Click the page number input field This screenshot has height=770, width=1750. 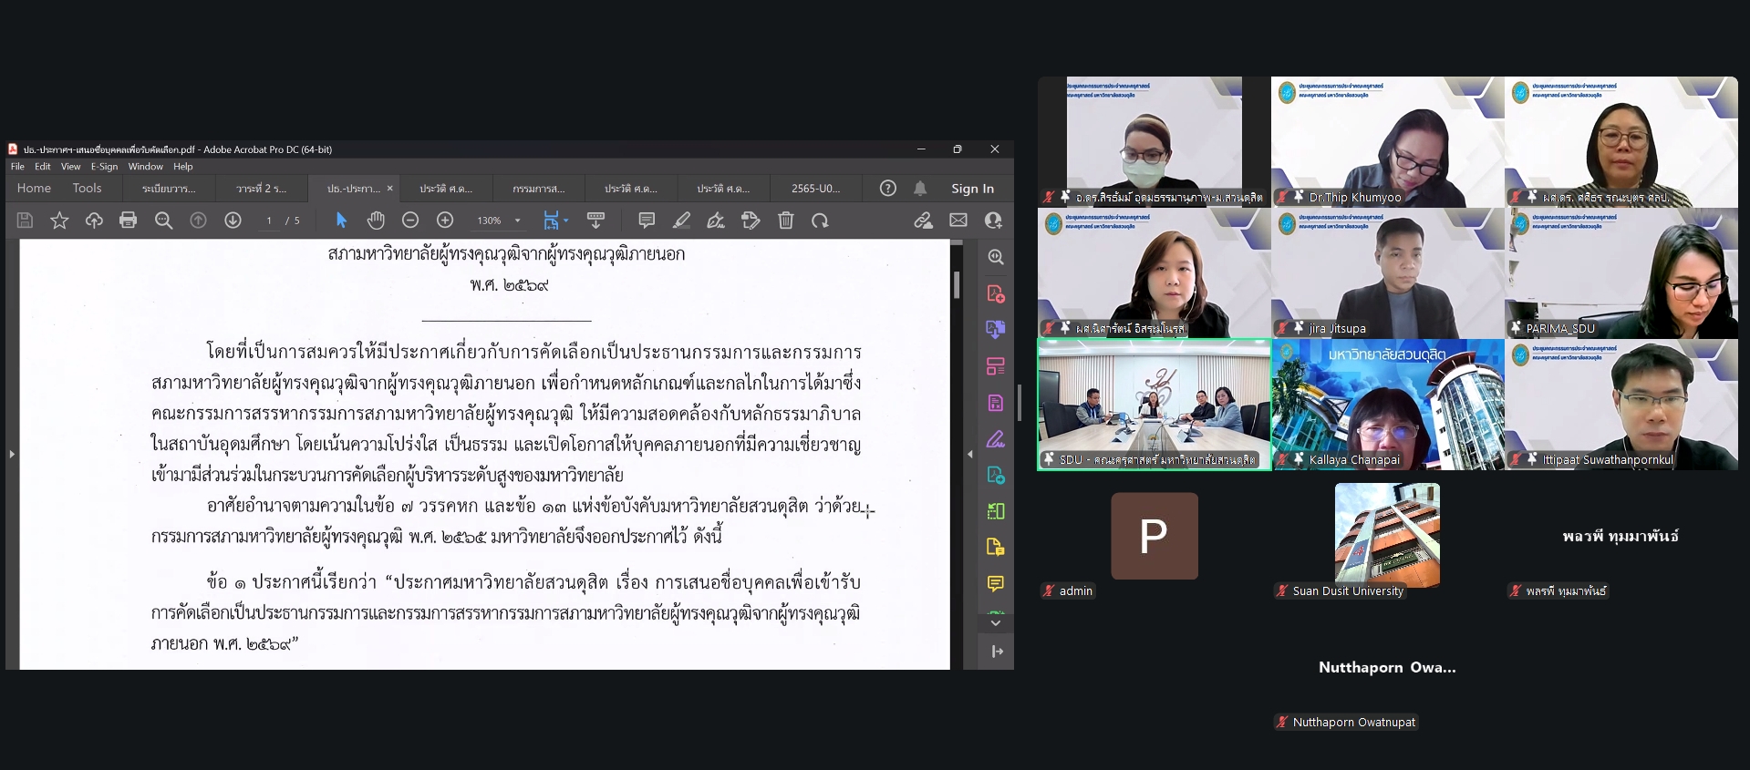point(268,221)
